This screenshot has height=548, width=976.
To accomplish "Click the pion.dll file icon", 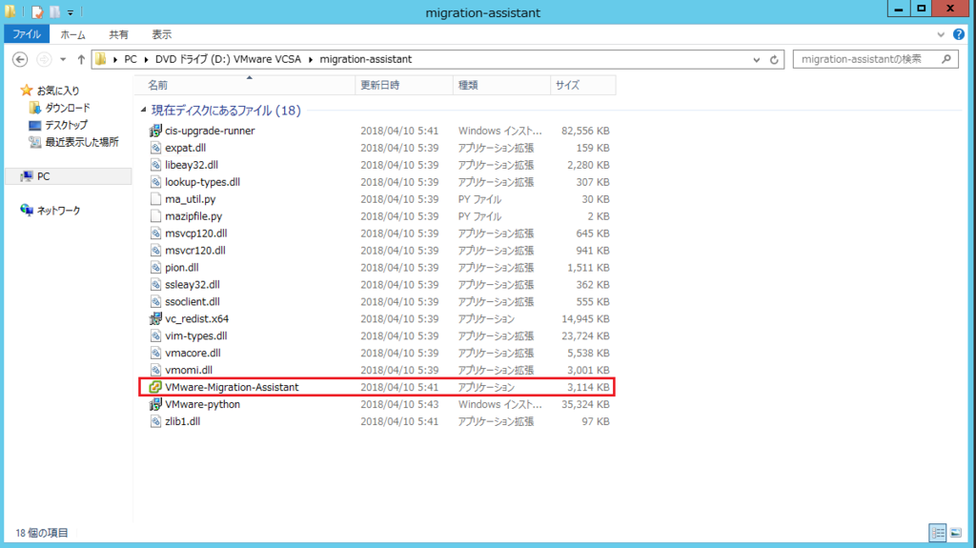I will (x=155, y=267).
